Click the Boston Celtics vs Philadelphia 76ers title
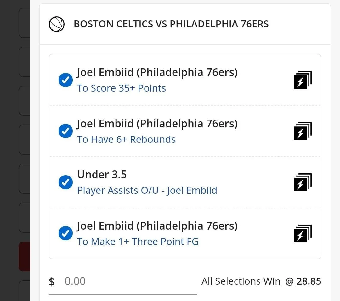This screenshot has width=340, height=301. pos(171,24)
